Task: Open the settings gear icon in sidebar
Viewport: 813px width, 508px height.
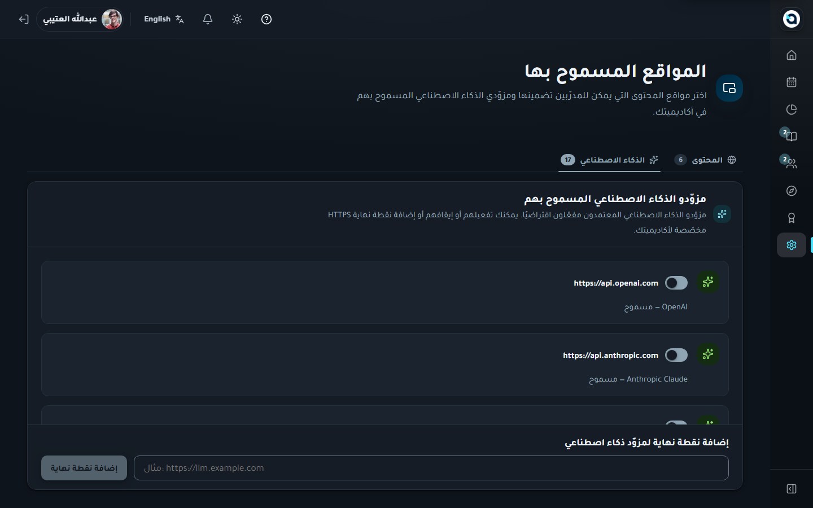Action: click(x=792, y=245)
